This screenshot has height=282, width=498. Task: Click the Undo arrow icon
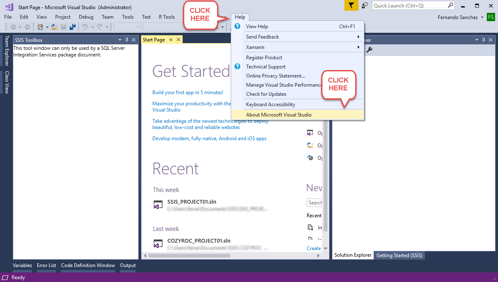pos(85,27)
